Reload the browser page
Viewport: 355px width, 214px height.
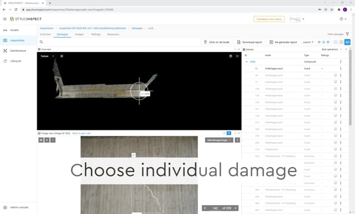click(x=16, y=9)
